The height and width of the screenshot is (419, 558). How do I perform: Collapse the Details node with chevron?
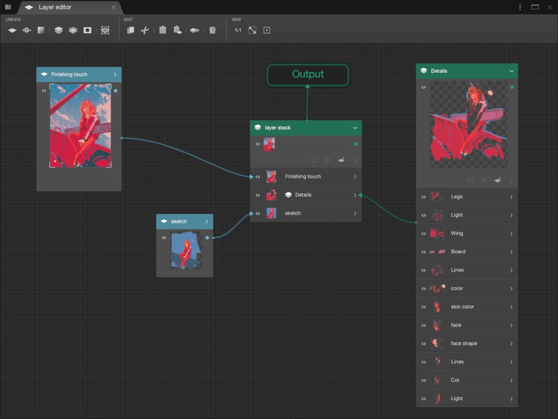pyautogui.click(x=512, y=71)
